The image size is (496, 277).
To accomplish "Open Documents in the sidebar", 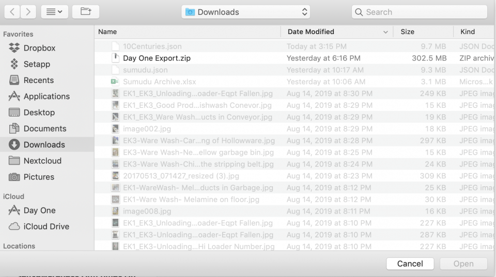I will pyautogui.click(x=47, y=128).
